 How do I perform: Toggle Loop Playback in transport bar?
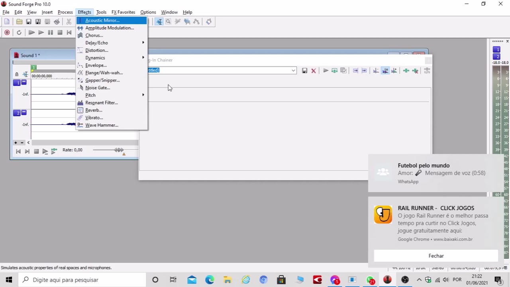click(x=19, y=32)
